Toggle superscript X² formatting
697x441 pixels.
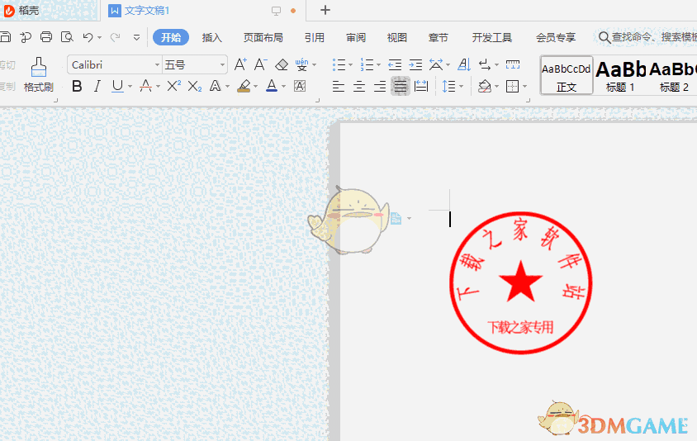click(173, 86)
